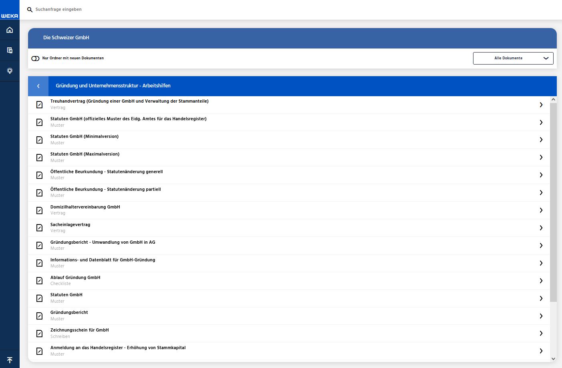Open the documents icon in the sidebar

tap(10, 51)
